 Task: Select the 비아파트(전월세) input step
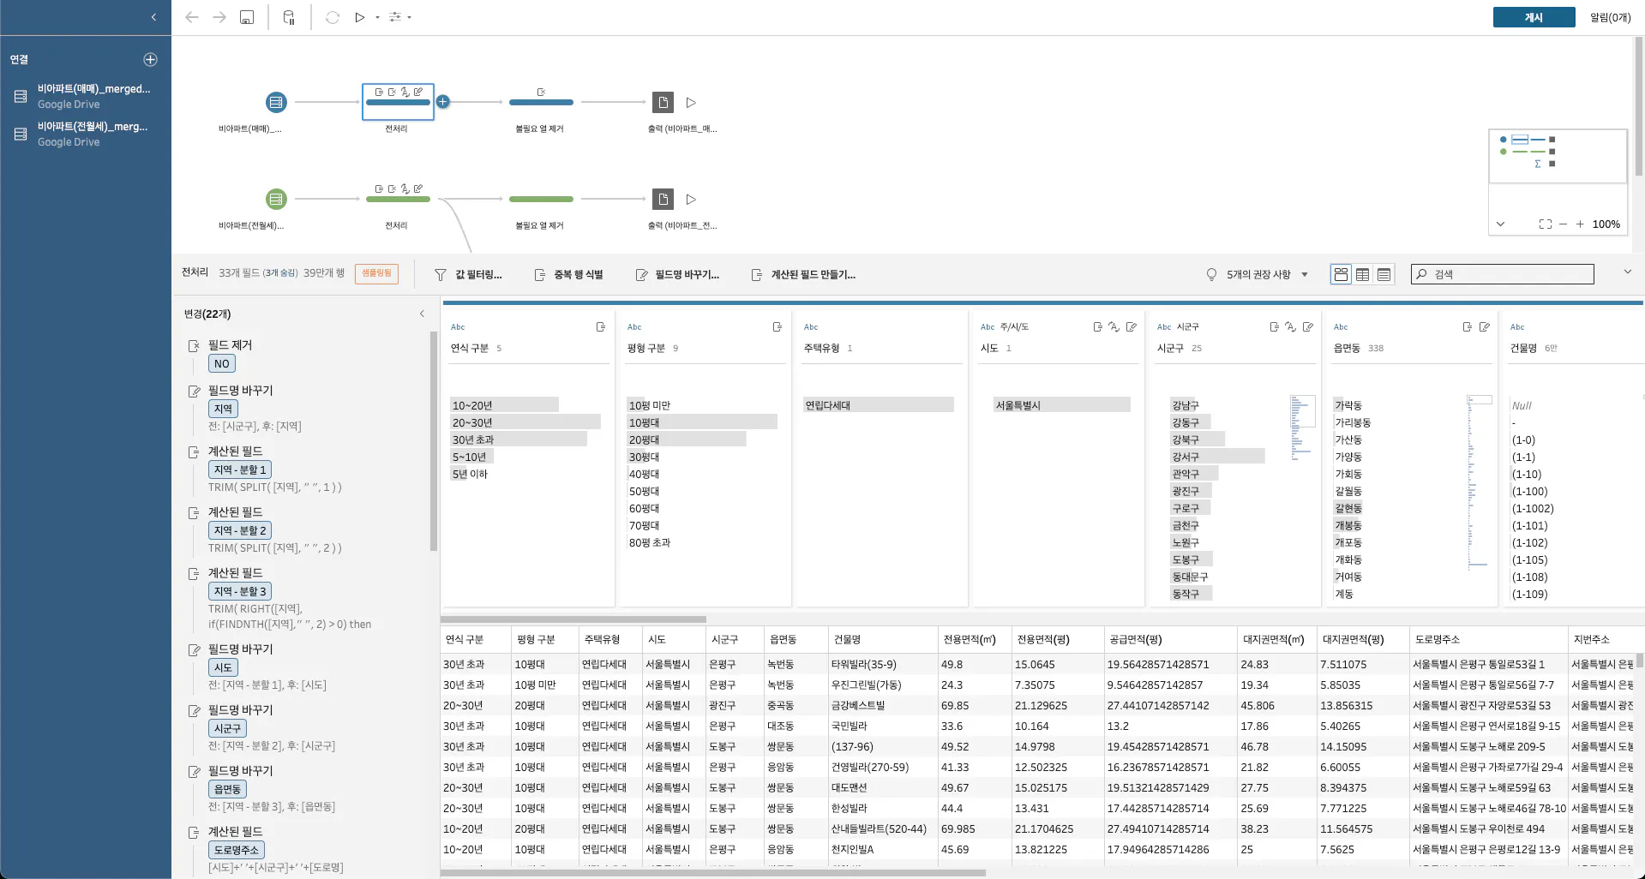pyautogui.click(x=276, y=200)
